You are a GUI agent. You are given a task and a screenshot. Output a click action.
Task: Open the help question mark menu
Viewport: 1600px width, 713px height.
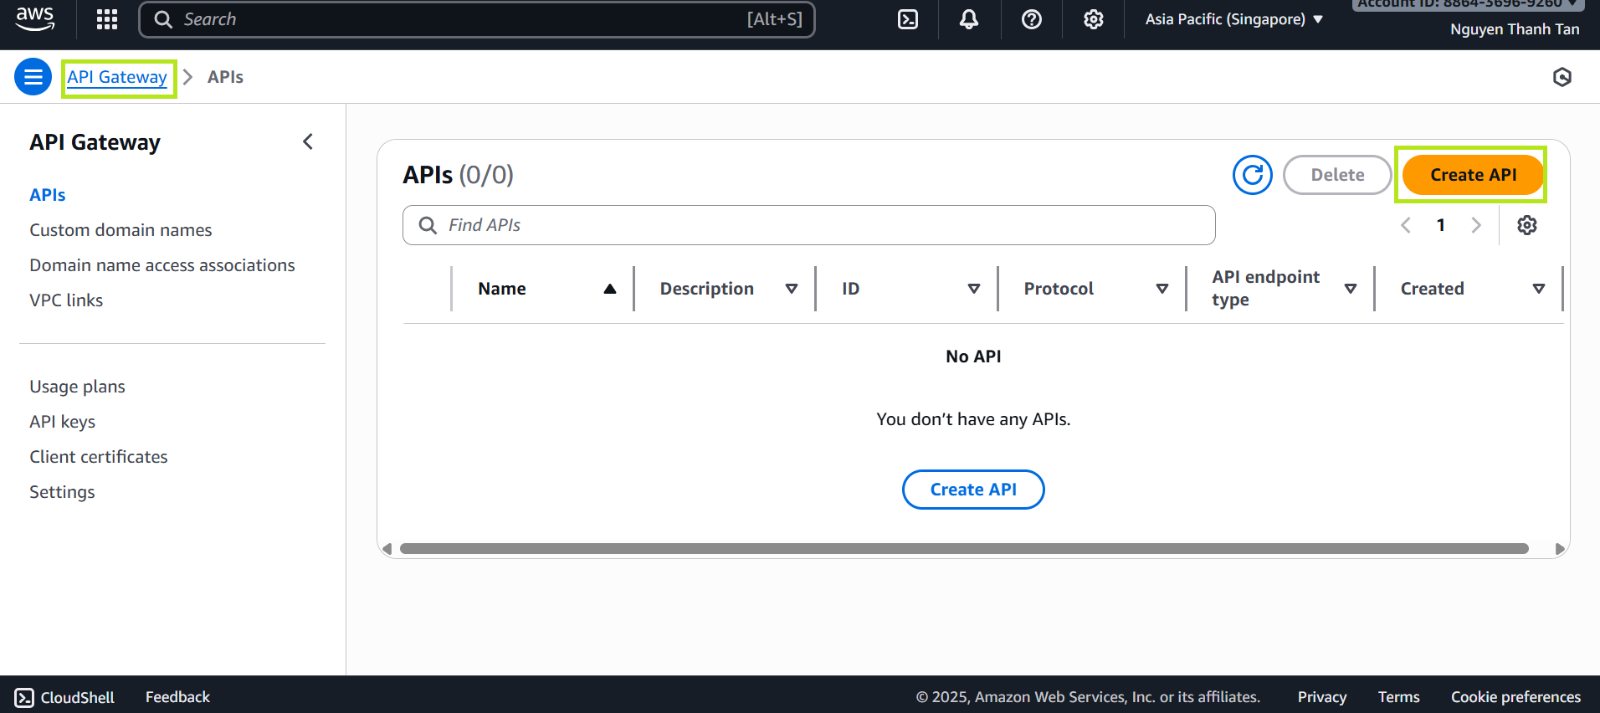pyautogui.click(x=1032, y=19)
